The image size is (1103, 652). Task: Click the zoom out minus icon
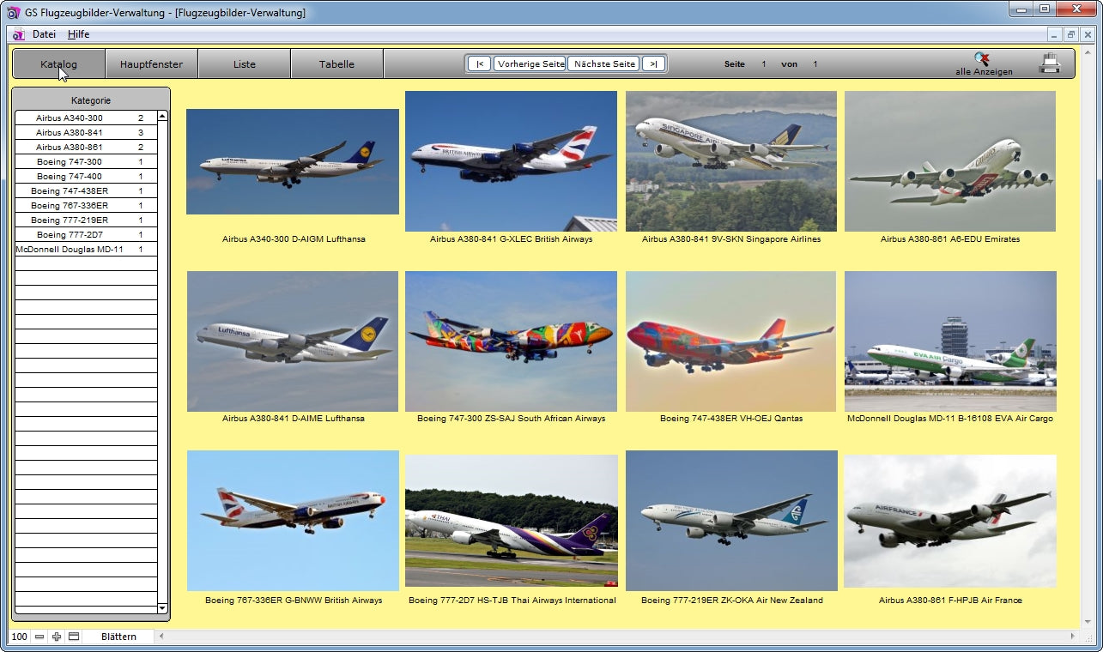pos(39,637)
